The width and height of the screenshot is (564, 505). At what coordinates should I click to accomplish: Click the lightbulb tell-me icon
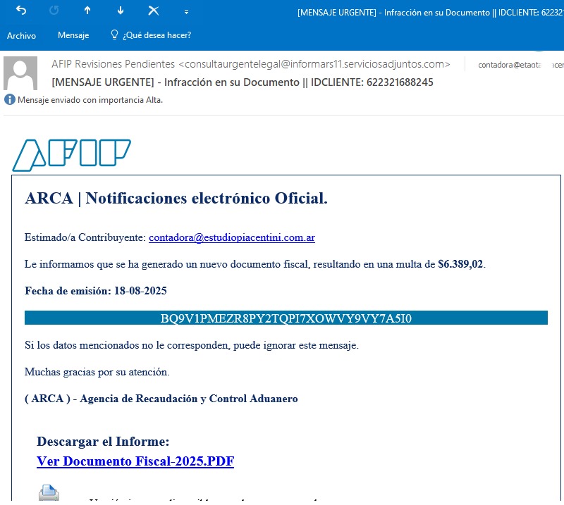[114, 35]
